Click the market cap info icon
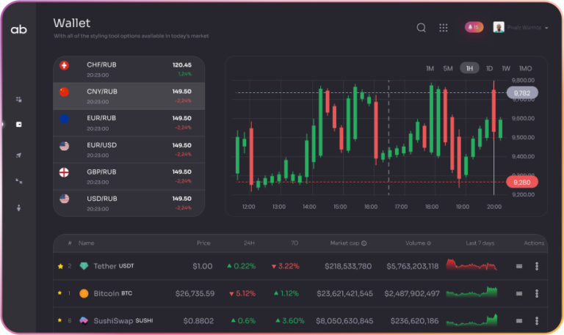564x335 pixels. [364, 243]
